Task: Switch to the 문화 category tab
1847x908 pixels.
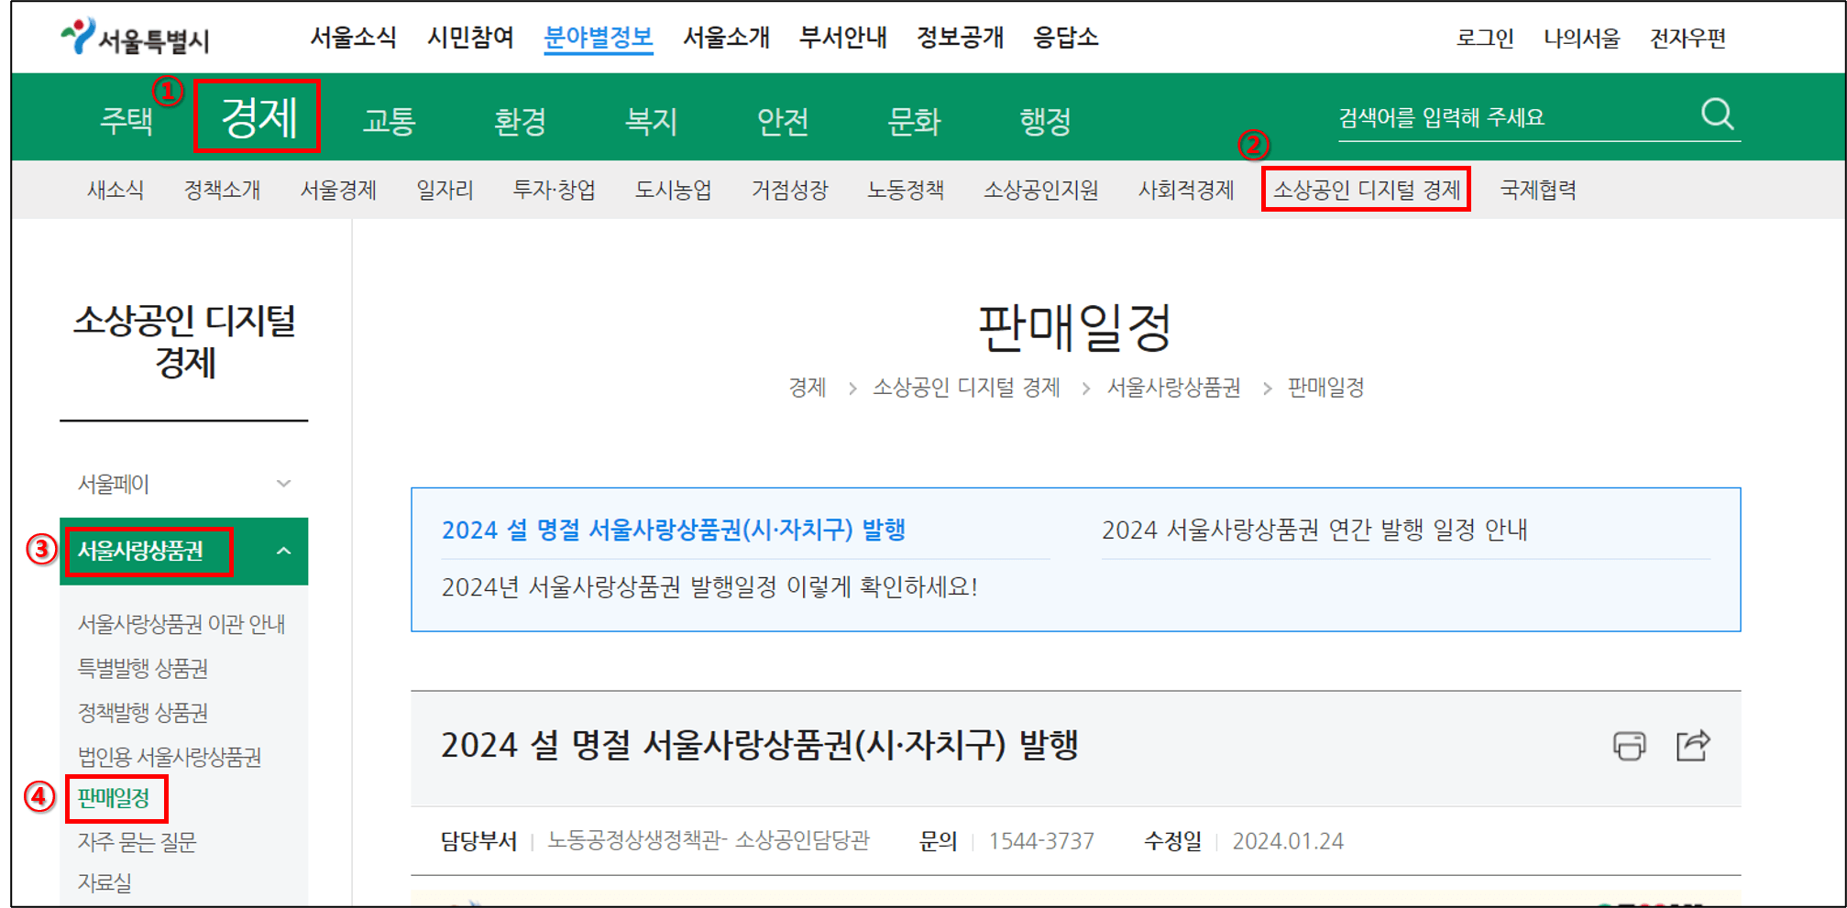Action: coord(912,120)
